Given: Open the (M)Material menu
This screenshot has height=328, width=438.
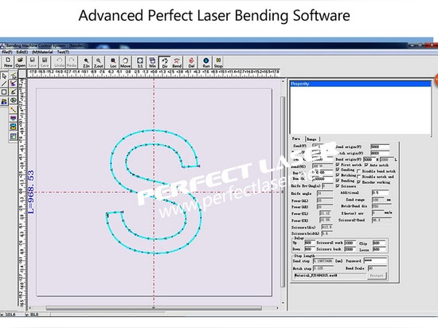Looking at the screenshot, I should tap(42, 52).
